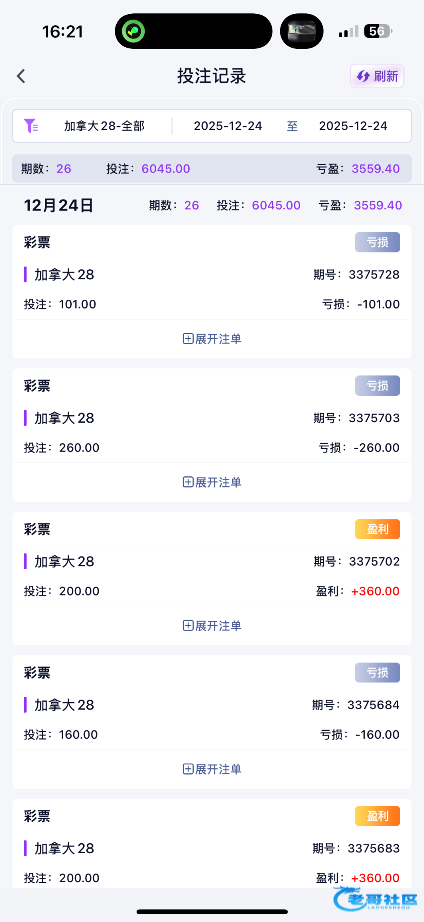Tap the purple filter funnel icon
Screen dimensions: 424x922
pyautogui.click(x=31, y=126)
